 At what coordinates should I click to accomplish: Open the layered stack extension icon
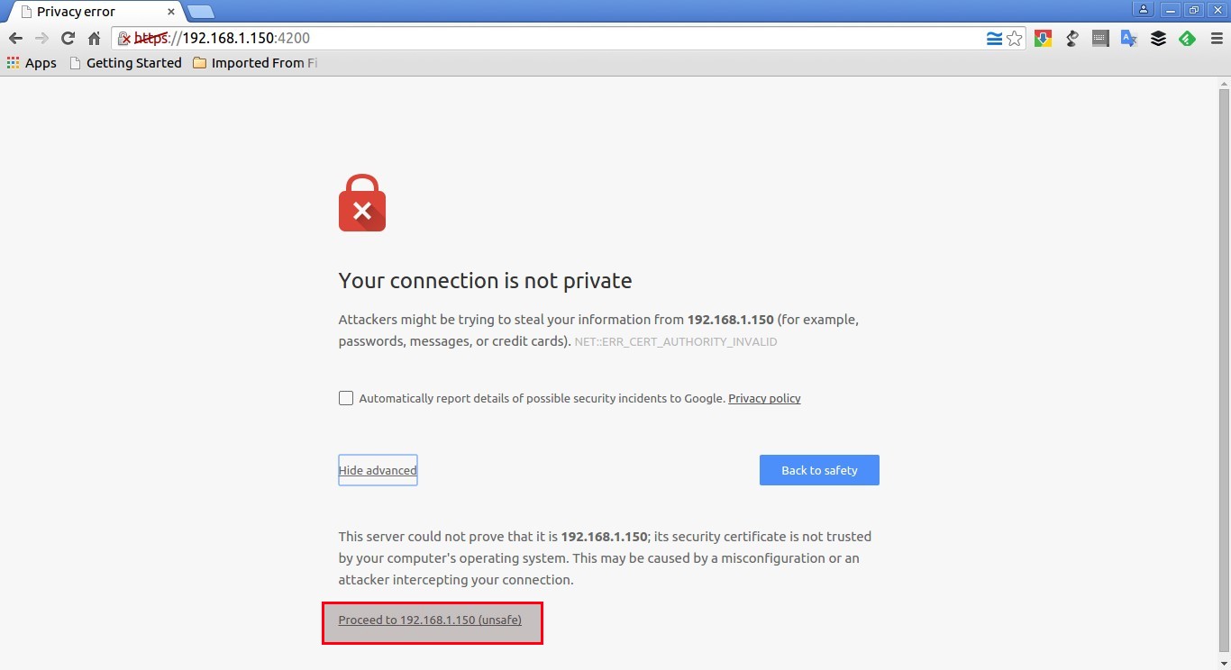tap(1158, 39)
